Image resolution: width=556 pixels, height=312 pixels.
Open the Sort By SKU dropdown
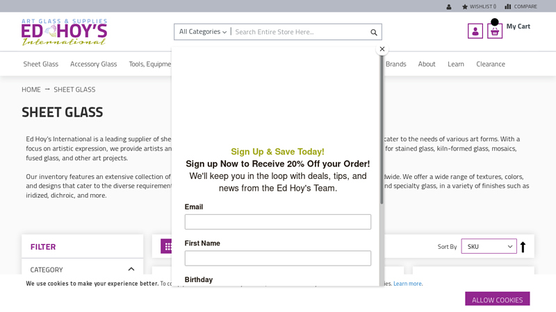click(x=489, y=246)
